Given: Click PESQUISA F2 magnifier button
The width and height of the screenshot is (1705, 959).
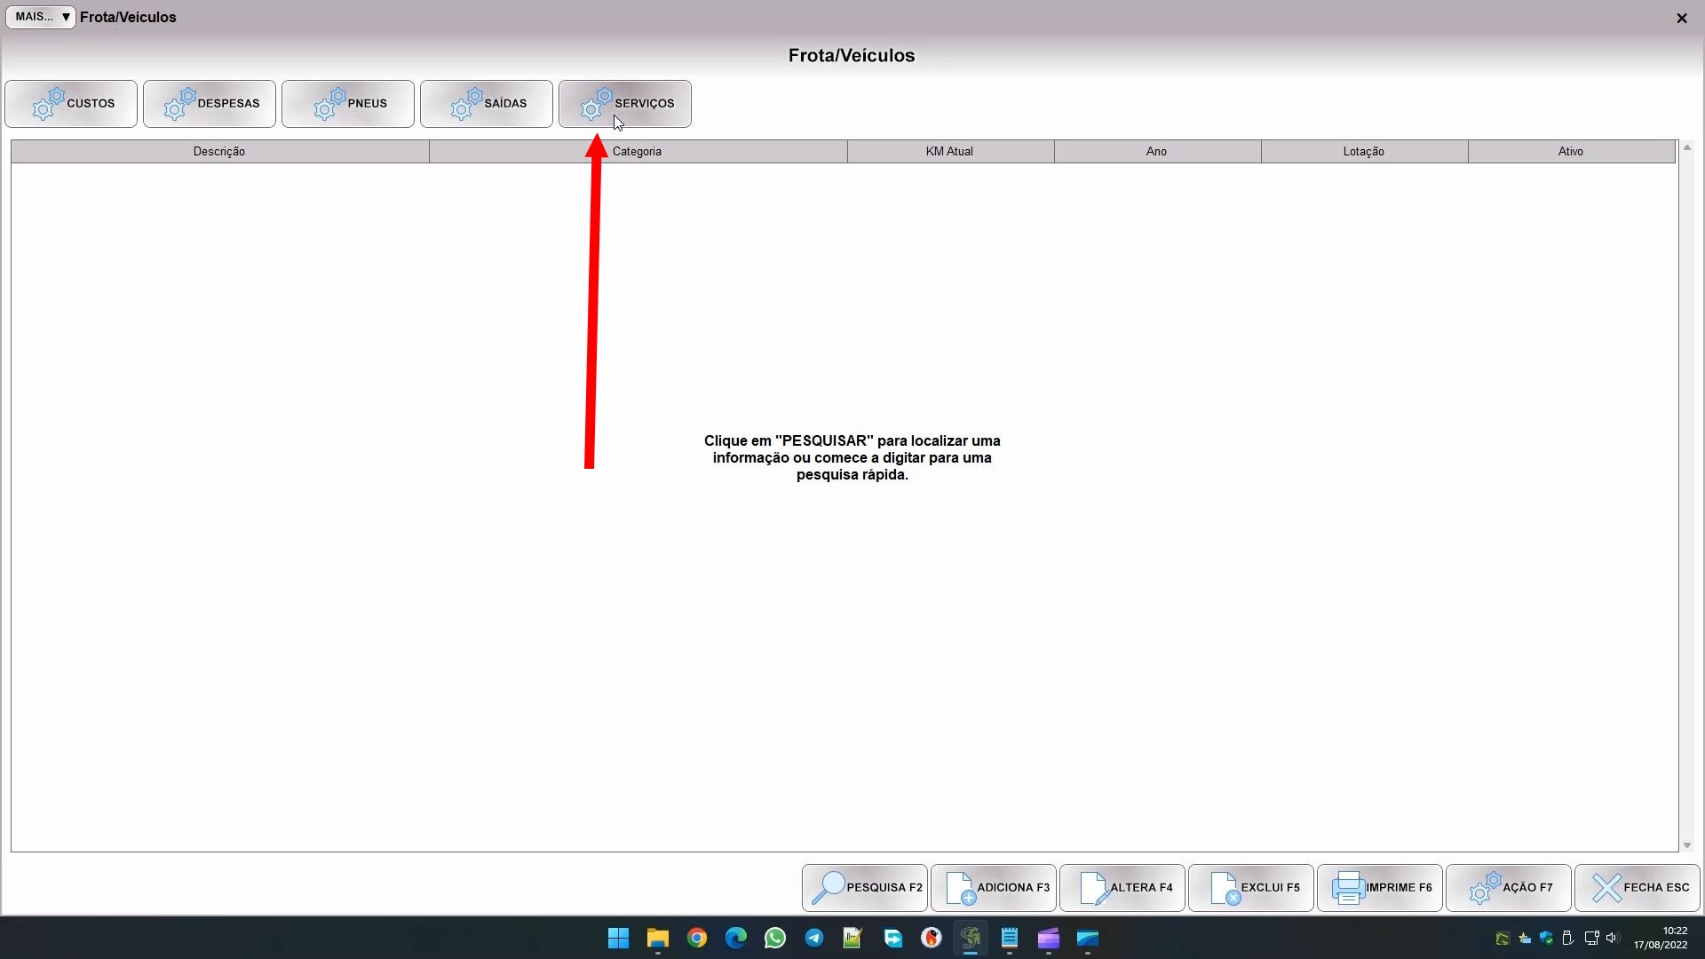Looking at the screenshot, I should click(x=865, y=888).
